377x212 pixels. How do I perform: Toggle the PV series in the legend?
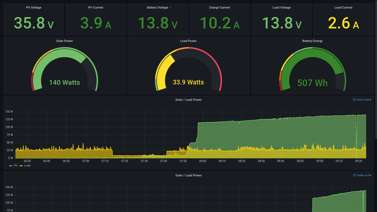pos(15,166)
